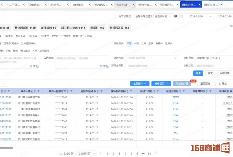Click the blue 搜索 button
233x157 pixels.
(x=198, y=73)
